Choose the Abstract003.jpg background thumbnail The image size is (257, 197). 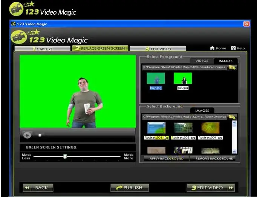(184, 128)
